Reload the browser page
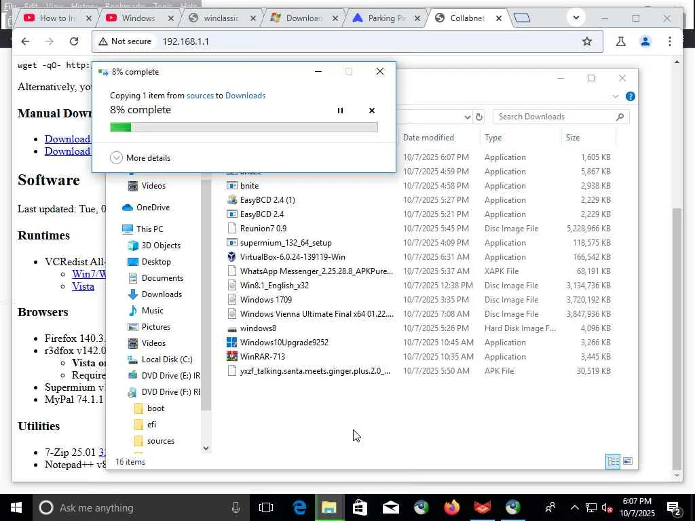 coord(74,41)
